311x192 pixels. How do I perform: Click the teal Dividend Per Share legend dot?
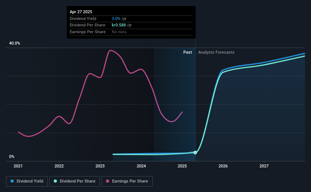[x=55, y=181]
